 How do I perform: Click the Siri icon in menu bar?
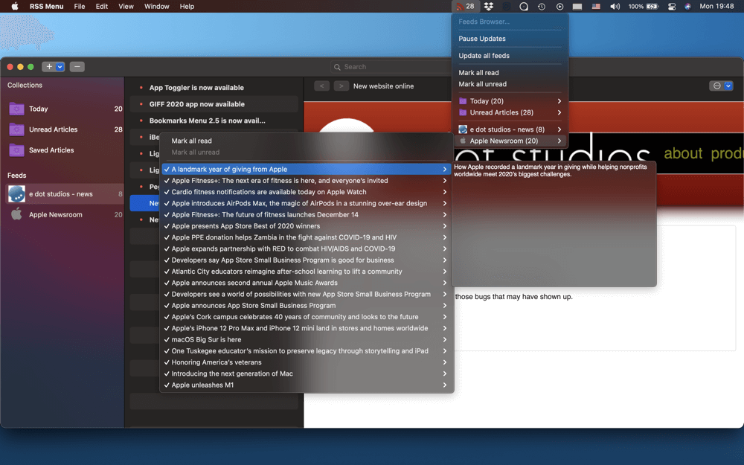point(687,6)
